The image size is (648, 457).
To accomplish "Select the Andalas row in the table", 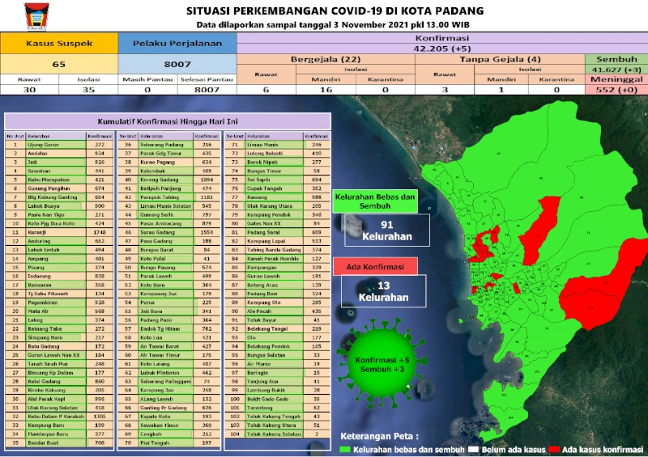I will 59,154.
